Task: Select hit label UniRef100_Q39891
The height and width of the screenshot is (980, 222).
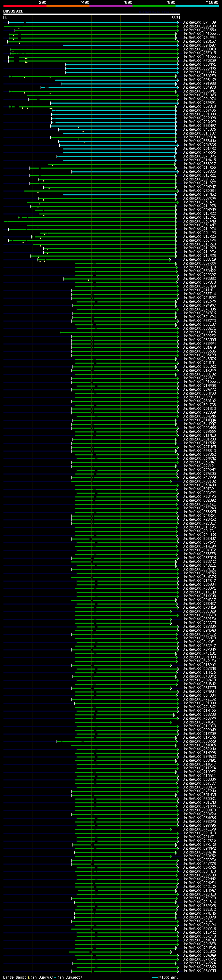Action: [x=199, y=103]
